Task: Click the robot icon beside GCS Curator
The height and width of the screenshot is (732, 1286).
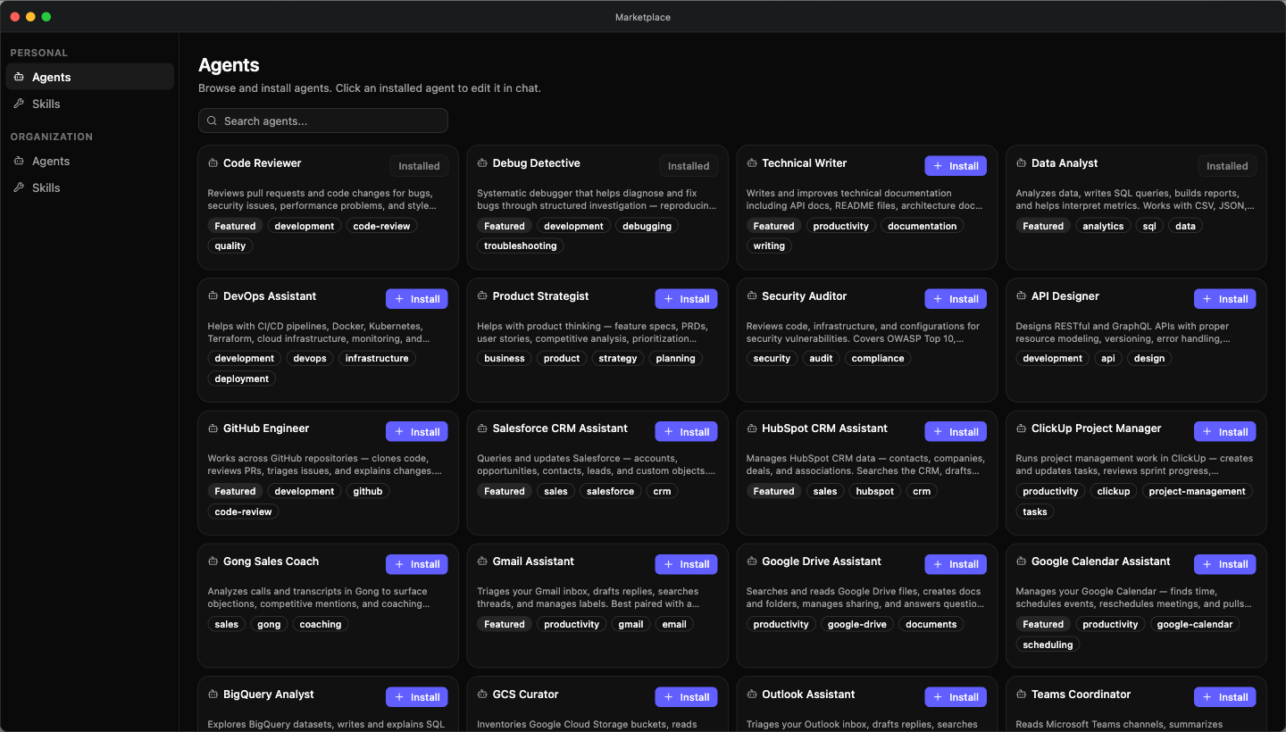Action: click(x=482, y=695)
